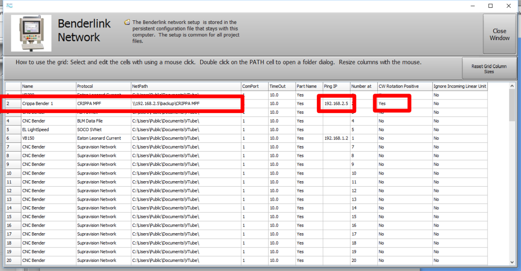Image resolution: width=521 pixels, height=271 pixels.
Task: Open the NetPath cell for row 2
Action: coord(186,104)
